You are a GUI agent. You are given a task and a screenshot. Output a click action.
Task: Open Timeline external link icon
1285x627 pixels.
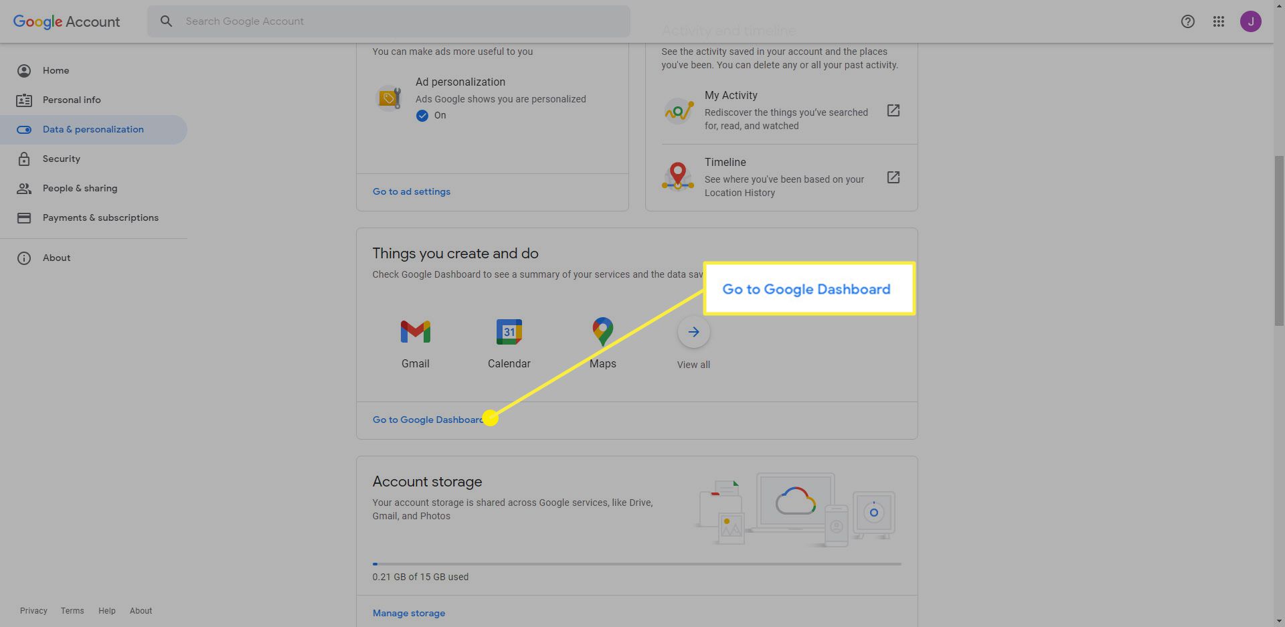tap(893, 177)
